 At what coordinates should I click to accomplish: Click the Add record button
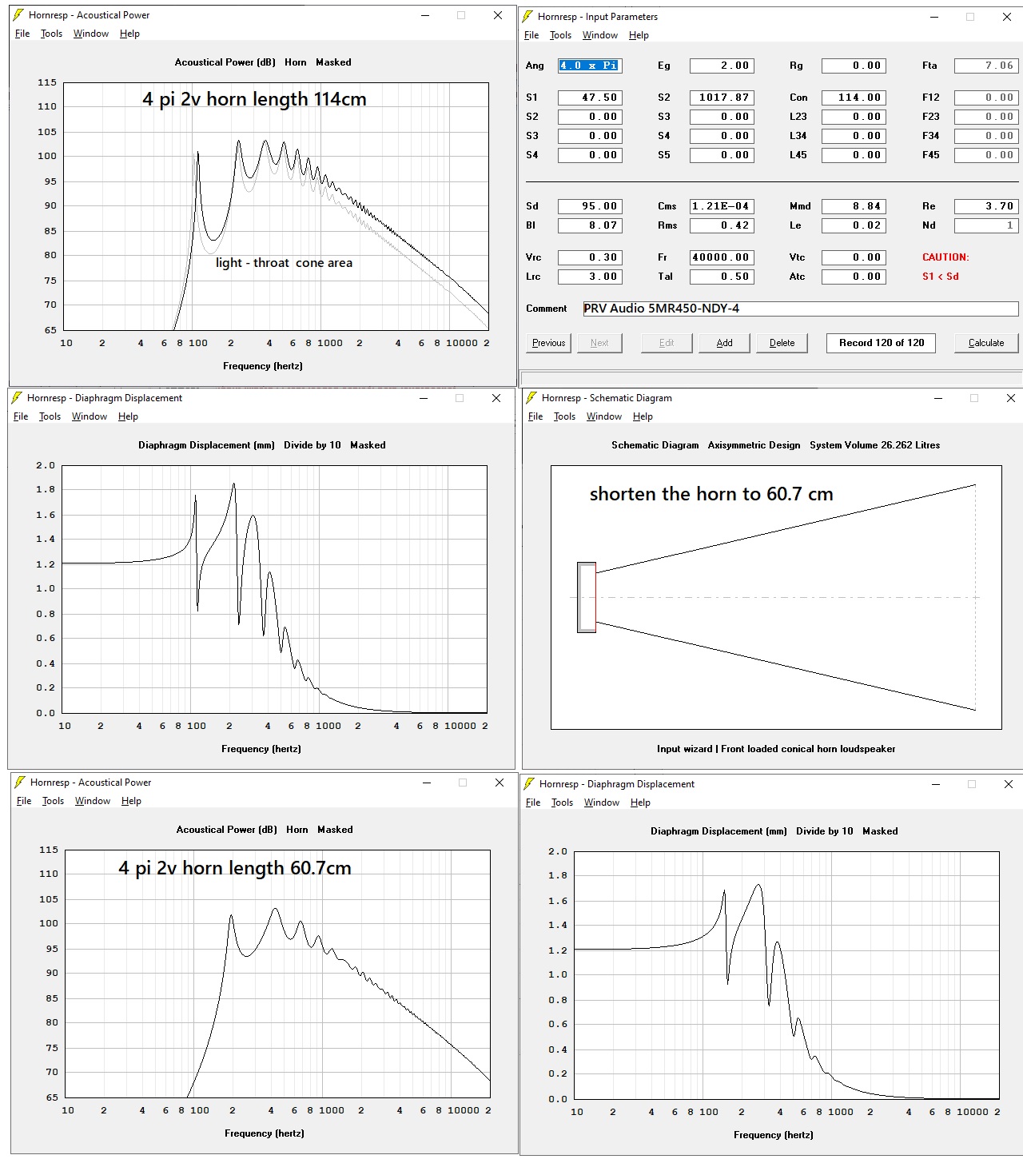pos(724,343)
